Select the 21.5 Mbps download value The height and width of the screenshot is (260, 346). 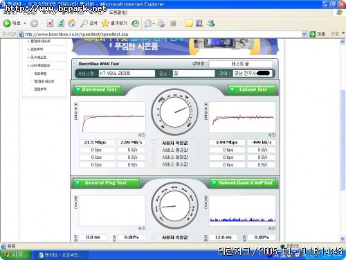click(x=97, y=142)
